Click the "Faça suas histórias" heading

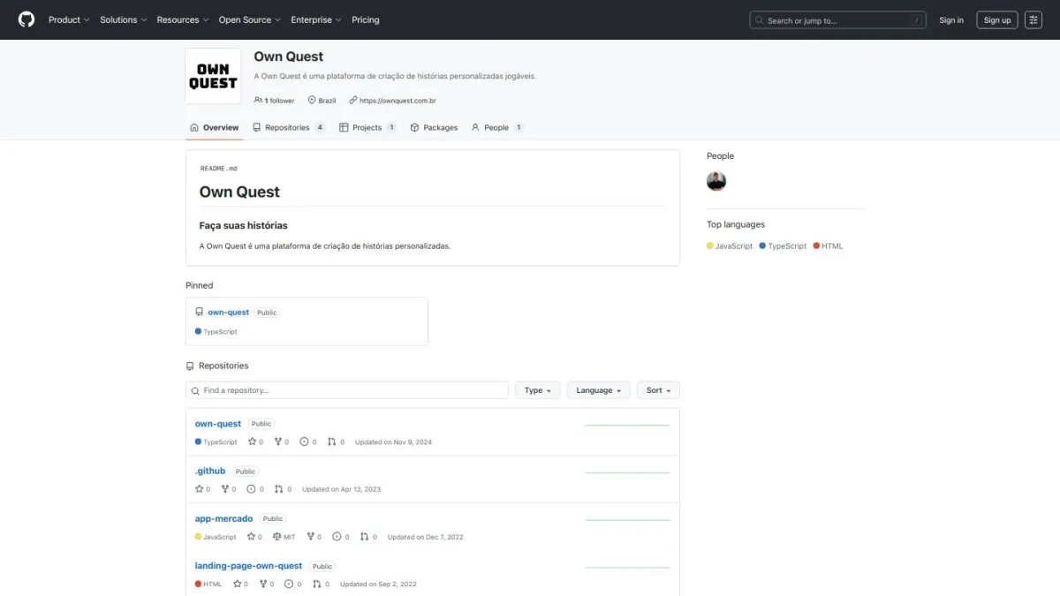coord(244,225)
